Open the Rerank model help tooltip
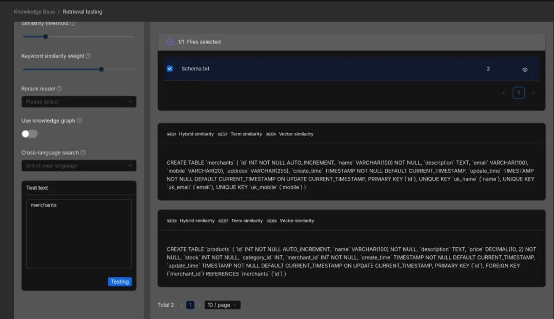 pyautogui.click(x=59, y=88)
